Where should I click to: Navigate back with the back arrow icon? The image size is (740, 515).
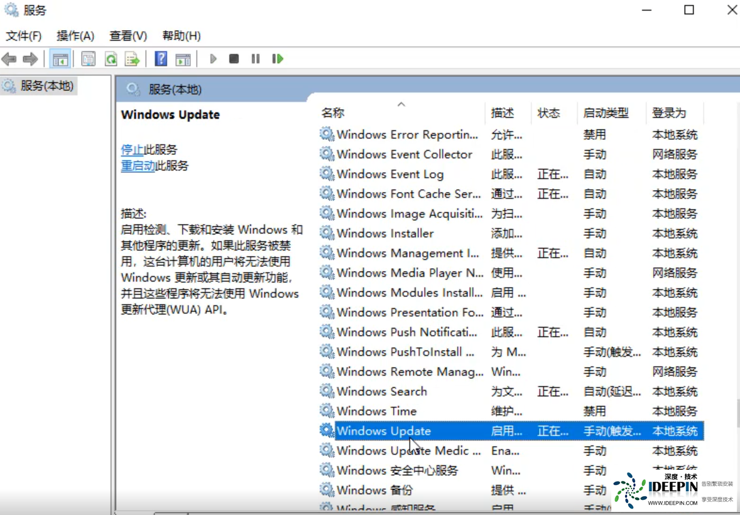tap(9, 58)
